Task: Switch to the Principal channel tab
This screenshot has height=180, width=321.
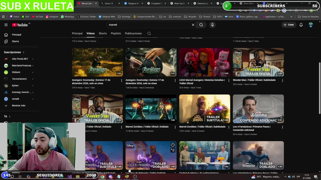Action: pyautogui.click(x=77, y=33)
